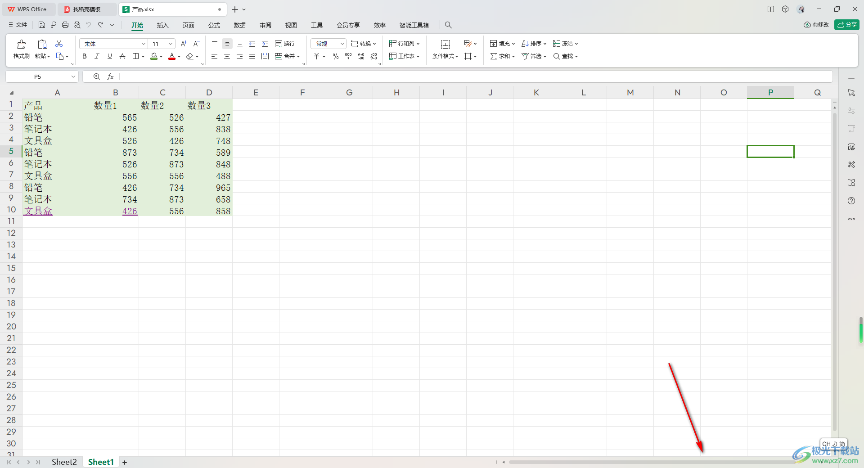Click the Wrap Text (换行) button
The width and height of the screenshot is (864, 468).
285,44
